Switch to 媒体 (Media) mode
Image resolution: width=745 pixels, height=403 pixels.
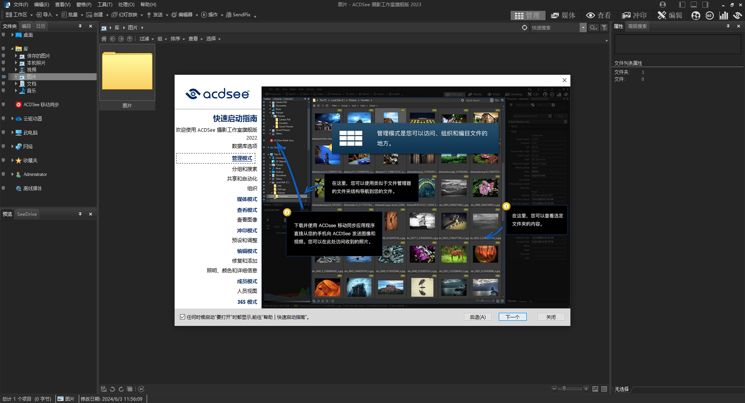[563, 15]
